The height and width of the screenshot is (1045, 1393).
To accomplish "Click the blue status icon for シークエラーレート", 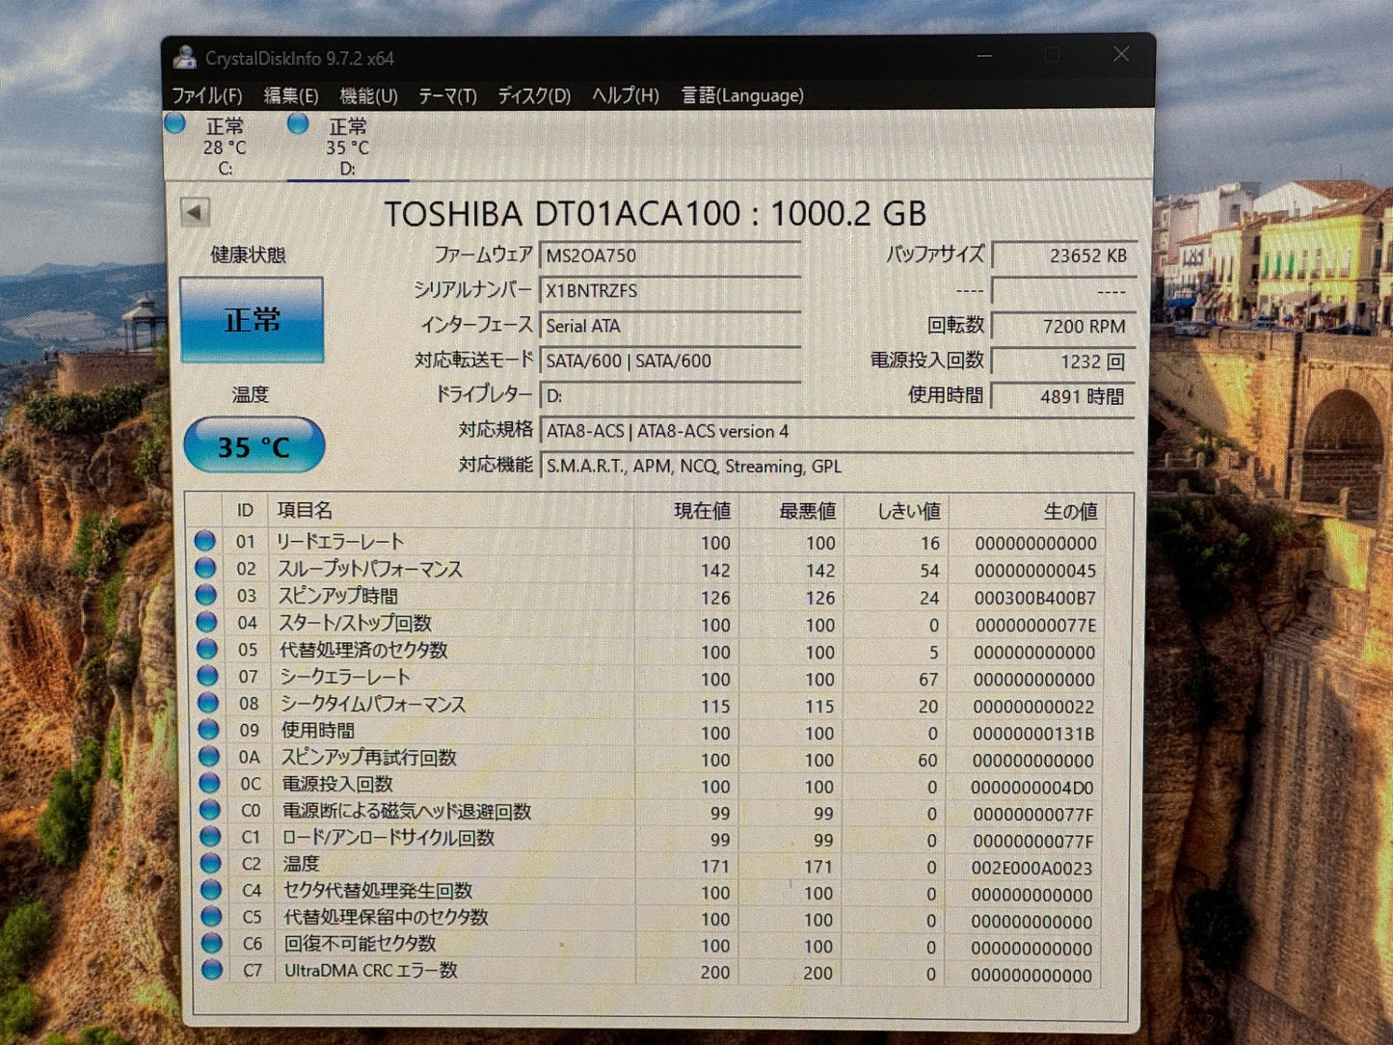I will coord(207,676).
